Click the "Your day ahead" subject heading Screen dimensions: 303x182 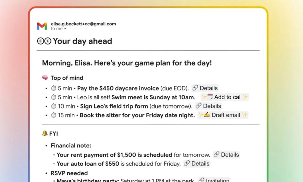tap(82, 41)
